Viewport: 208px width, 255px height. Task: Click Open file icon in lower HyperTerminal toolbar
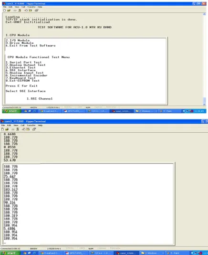(x=7, y=129)
